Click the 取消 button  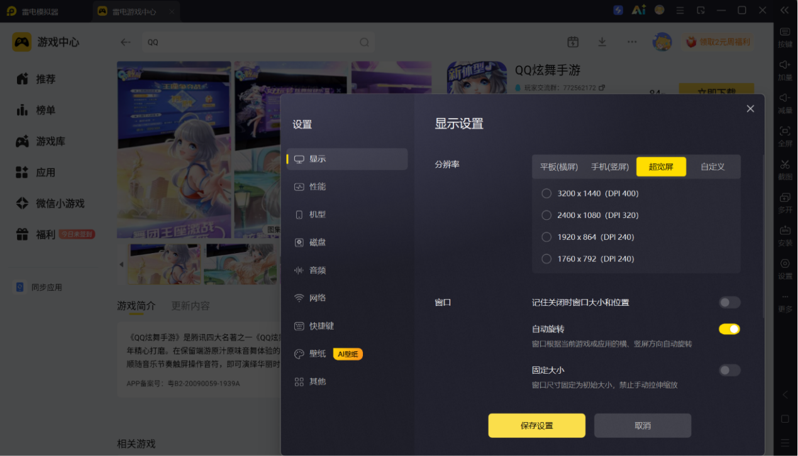(x=643, y=425)
